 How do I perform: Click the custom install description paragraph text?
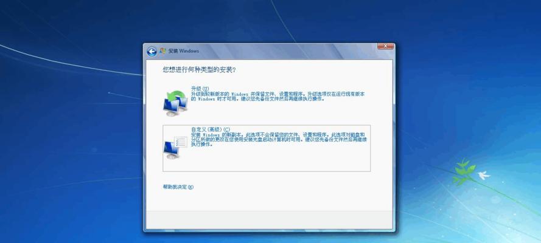pos(279,139)
